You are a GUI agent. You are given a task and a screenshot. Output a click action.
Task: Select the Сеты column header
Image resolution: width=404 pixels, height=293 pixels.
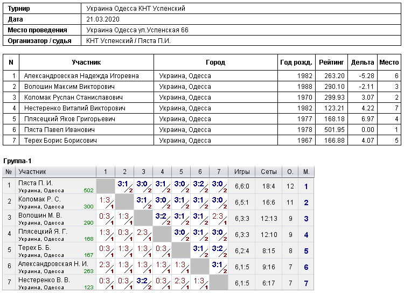click(x=268, y=172)
